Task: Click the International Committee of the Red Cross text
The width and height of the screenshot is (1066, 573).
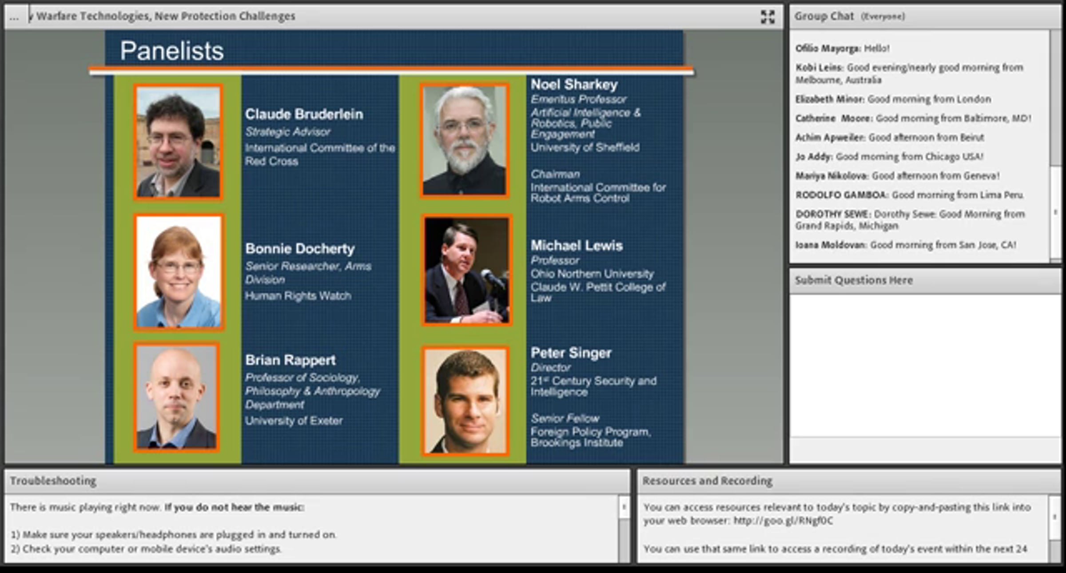Action: click(x=320, y=155)
